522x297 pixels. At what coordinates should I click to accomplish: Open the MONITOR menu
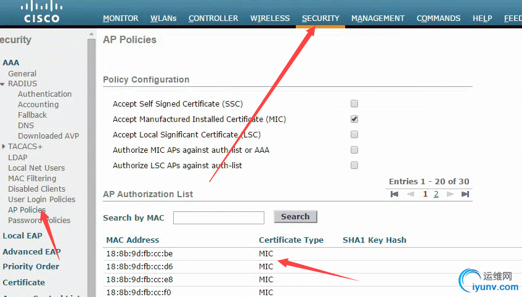coord(121,18)
